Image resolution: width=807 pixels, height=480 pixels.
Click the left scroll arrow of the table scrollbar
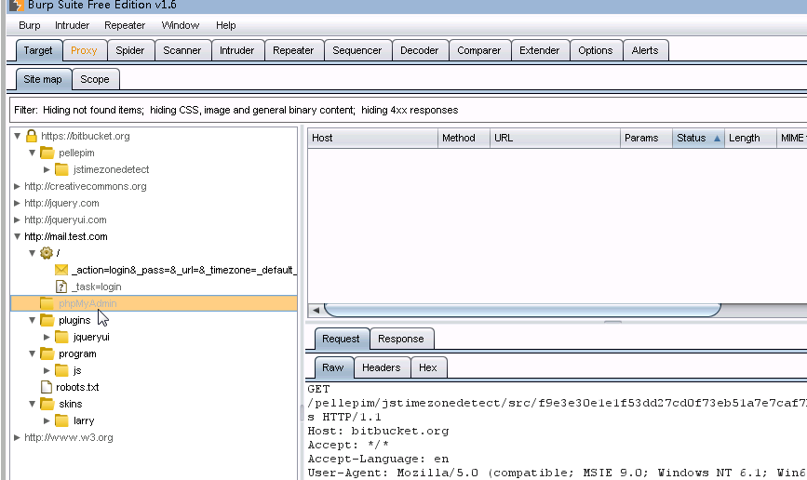click(x=316, y=310)
